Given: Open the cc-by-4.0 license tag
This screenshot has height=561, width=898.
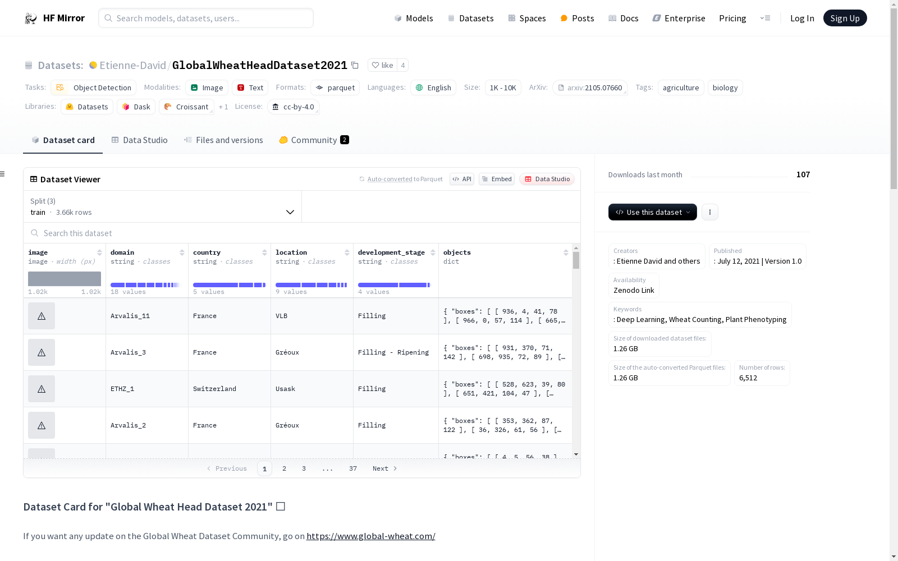Looking at the screenshot, I should point(294,107).
